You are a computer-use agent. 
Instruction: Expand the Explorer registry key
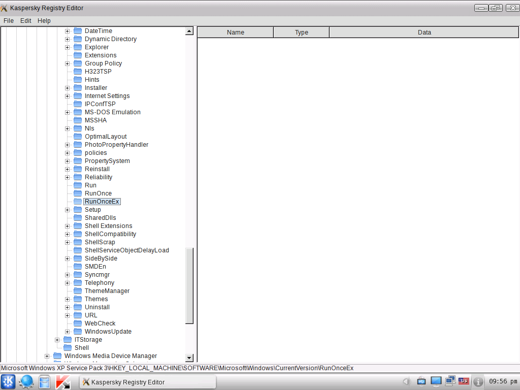coord(68,47)
